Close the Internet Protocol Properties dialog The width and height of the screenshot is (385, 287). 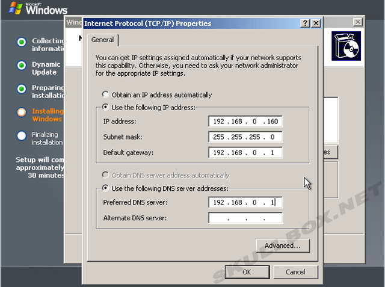[316, 23]
